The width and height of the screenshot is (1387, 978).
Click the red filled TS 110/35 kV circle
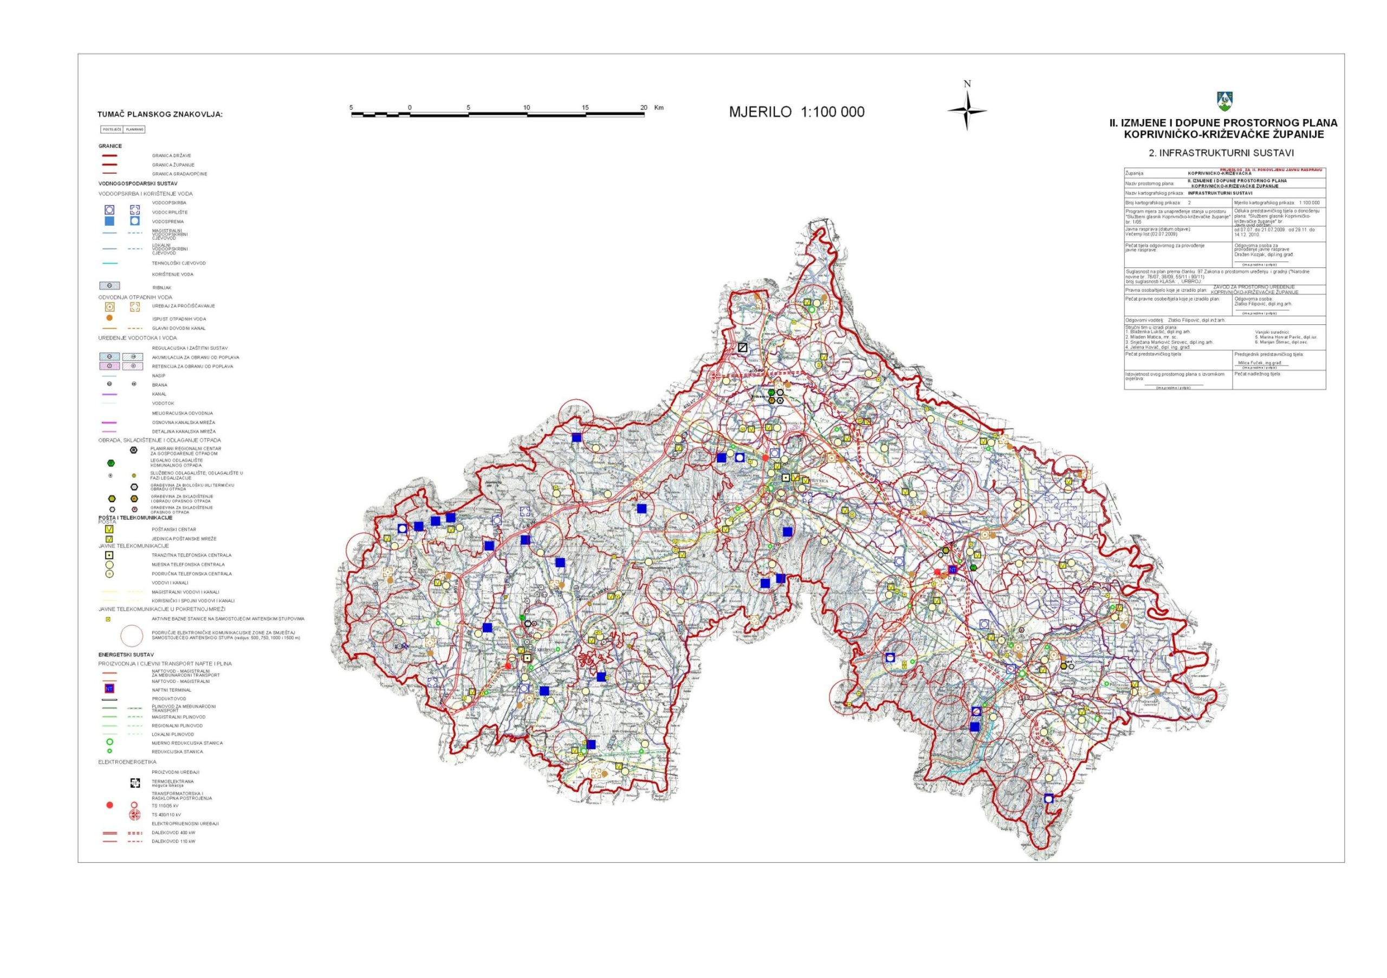coord(109,805)
